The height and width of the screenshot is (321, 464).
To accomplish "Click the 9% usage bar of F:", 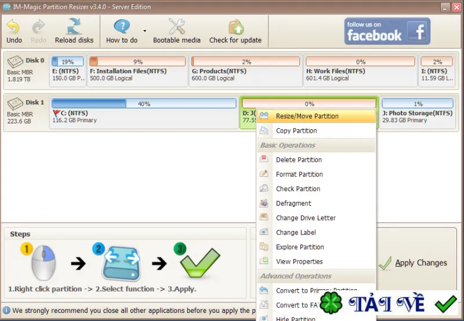I will 137,61.
